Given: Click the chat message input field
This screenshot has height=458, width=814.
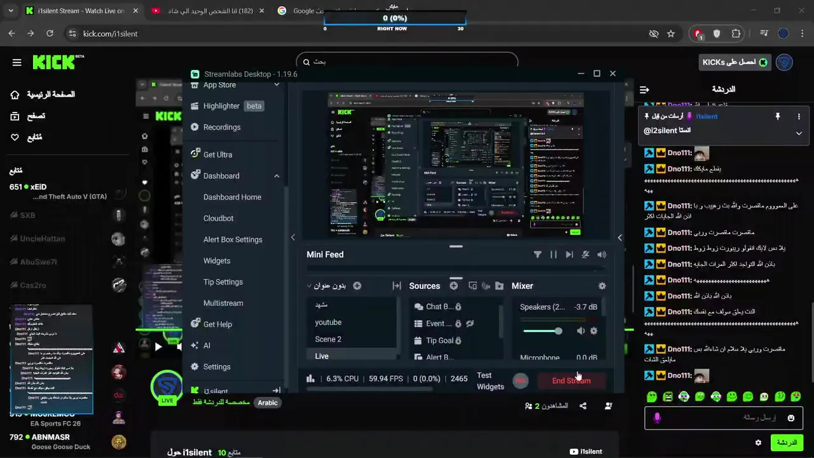Looking at the screenshot, I should [725, 418].
